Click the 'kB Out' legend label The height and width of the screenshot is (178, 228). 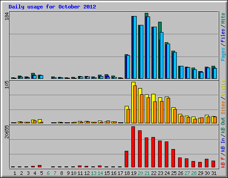coord(223,125)
